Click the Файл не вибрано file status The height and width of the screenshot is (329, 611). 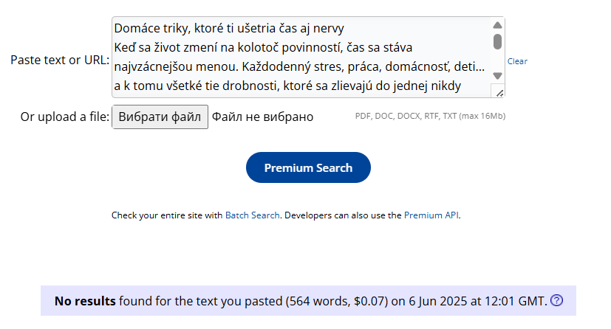(262, 117)
